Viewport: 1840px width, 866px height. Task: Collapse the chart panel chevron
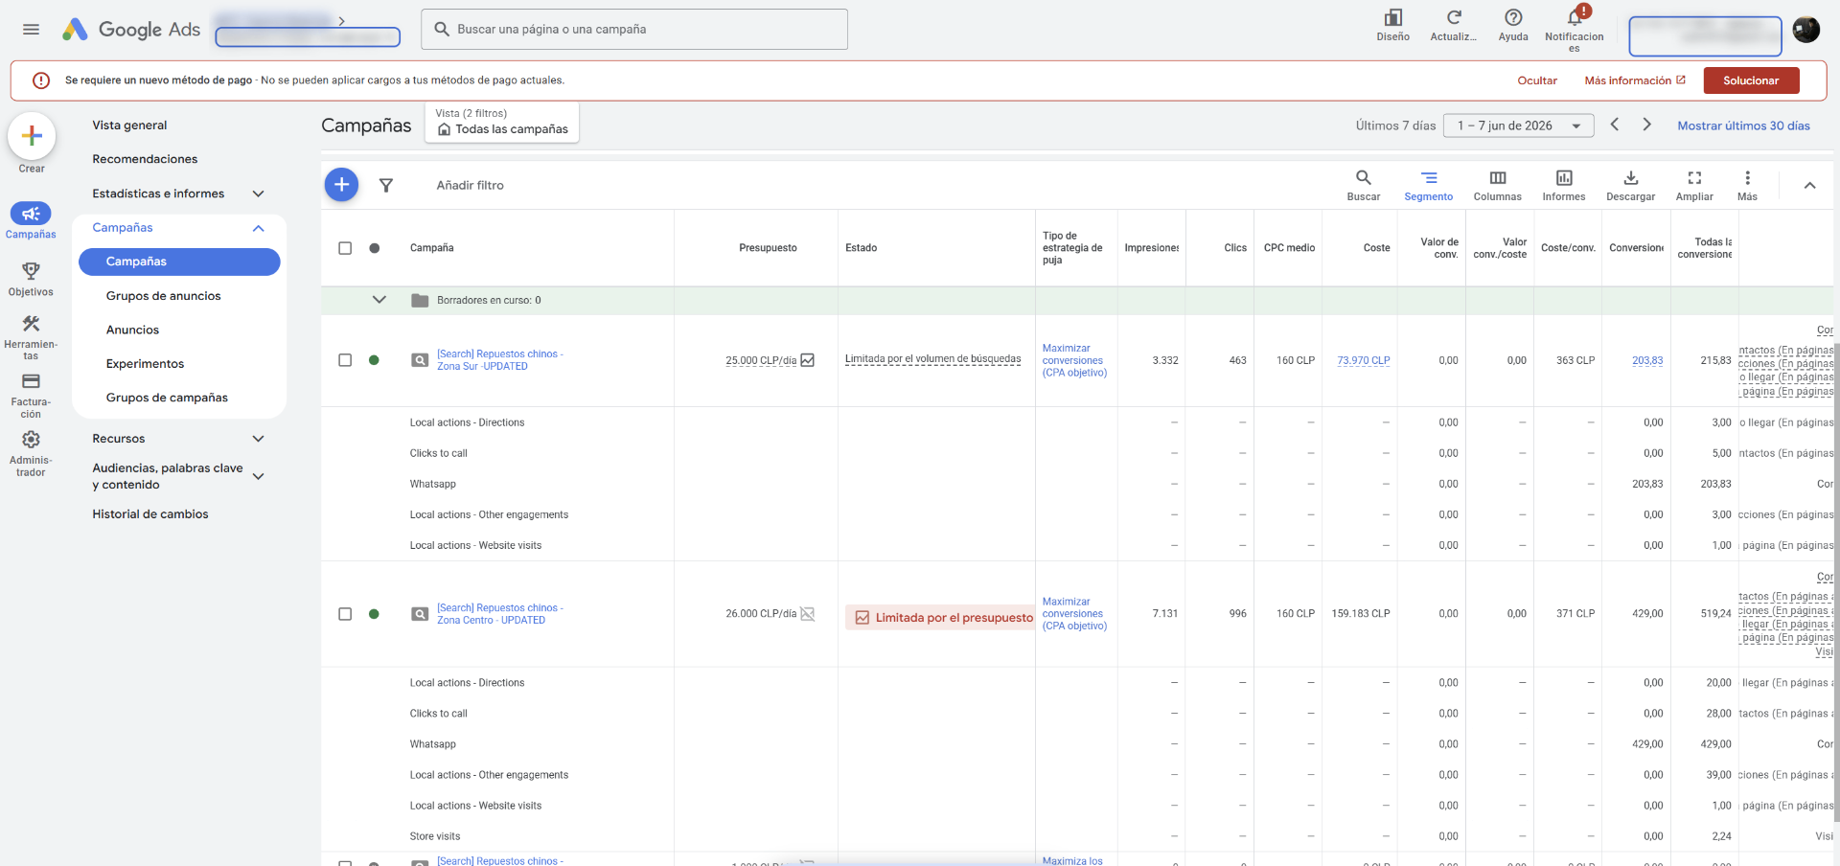[1809, 186]
